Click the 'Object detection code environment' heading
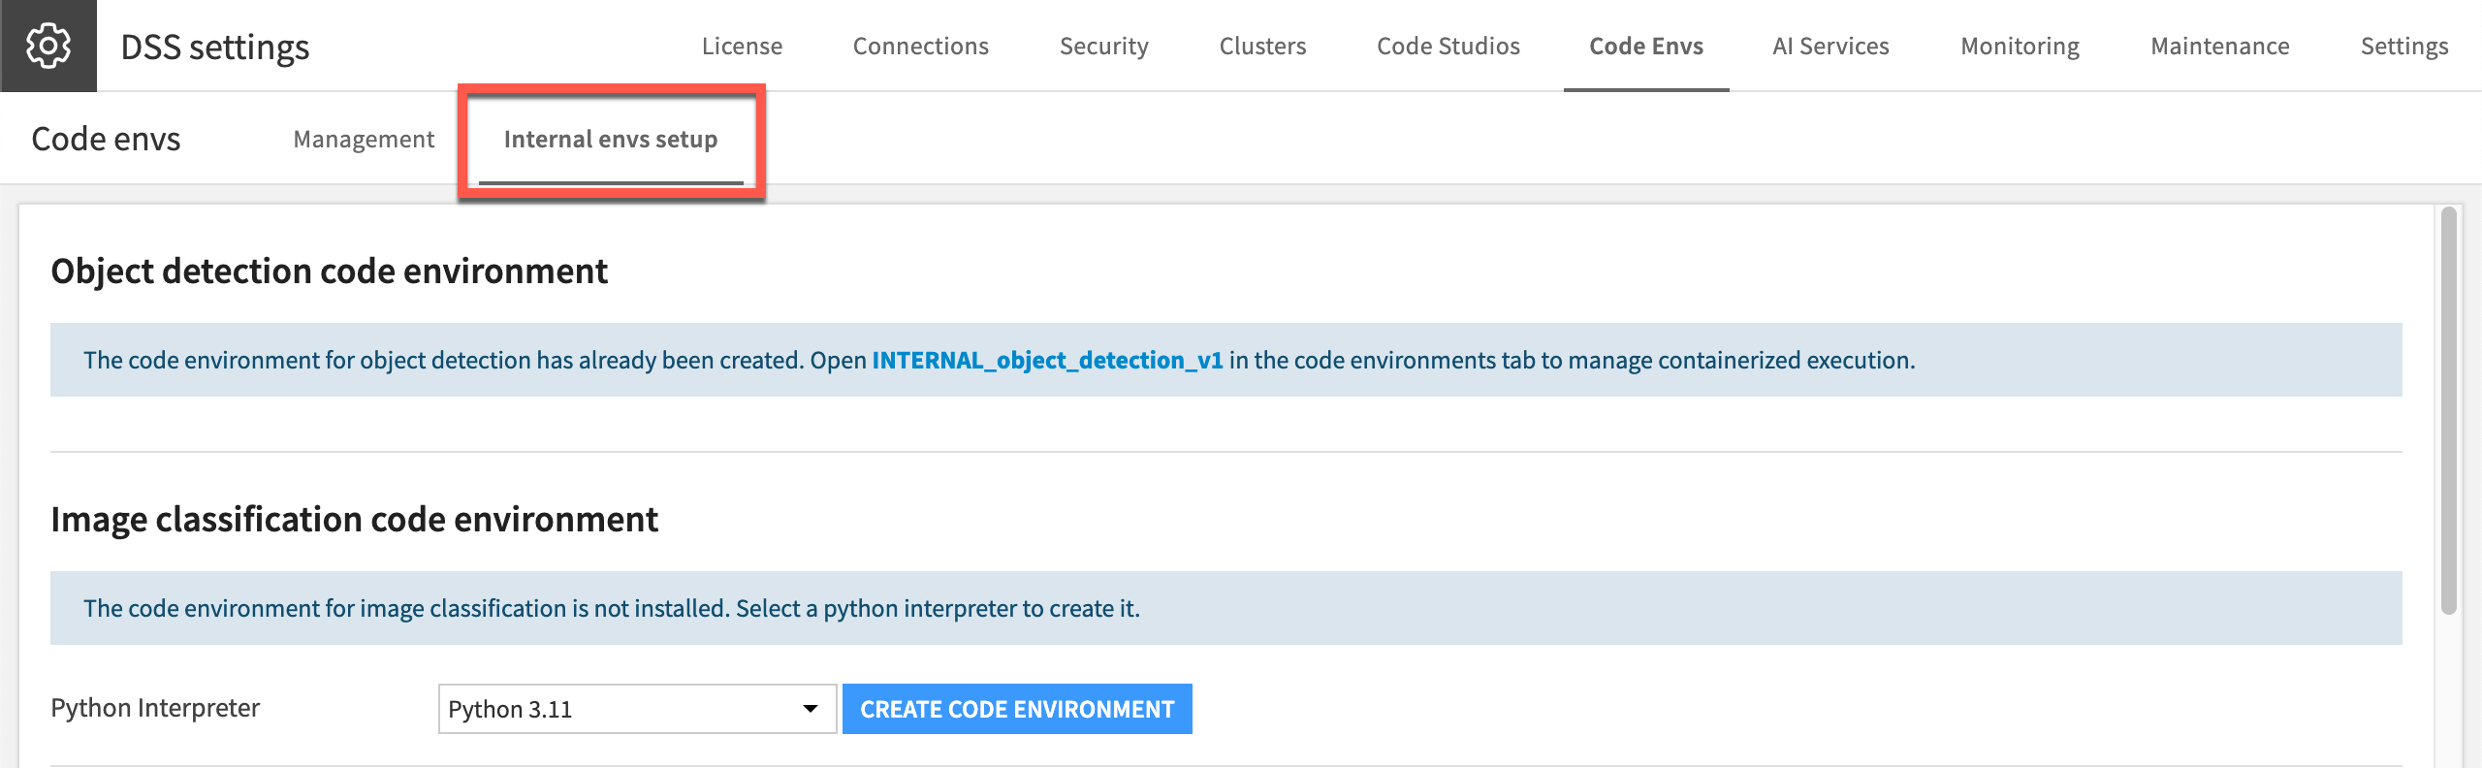2482x768 pixels. coord(330,272)
